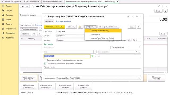Viewport: 170px width, 95px height.
Task: Close the Карты лояльности tab
Action: 40,2
